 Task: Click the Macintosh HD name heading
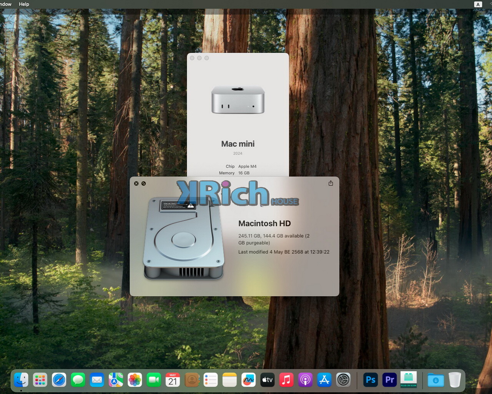pos(264,224)
